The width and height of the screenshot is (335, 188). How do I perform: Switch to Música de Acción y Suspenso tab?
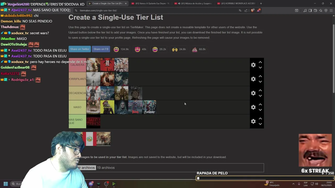(x=193, y=3)
